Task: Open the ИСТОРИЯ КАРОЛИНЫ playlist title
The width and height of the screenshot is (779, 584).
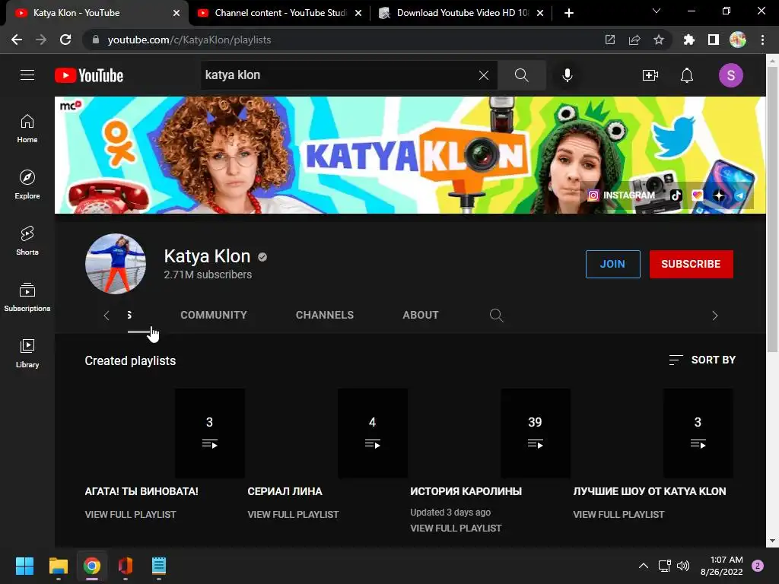Action: (466, 491)
